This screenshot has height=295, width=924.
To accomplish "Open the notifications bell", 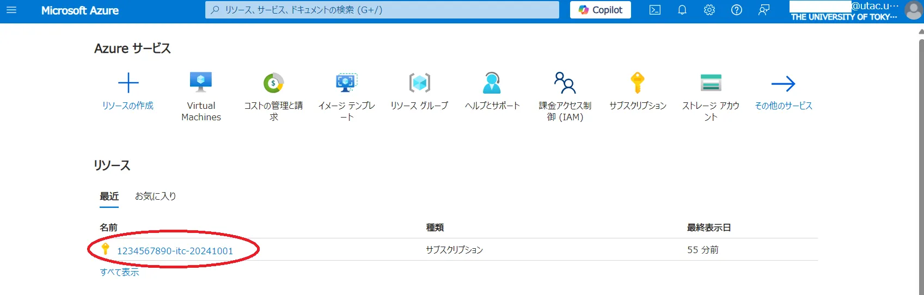I will [x=682, y=10].
